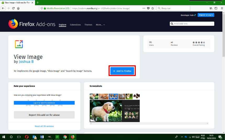The image size is (225, 140).
Task: Click the magnifier icon in Find add-ons box
Action: point(172,24)
